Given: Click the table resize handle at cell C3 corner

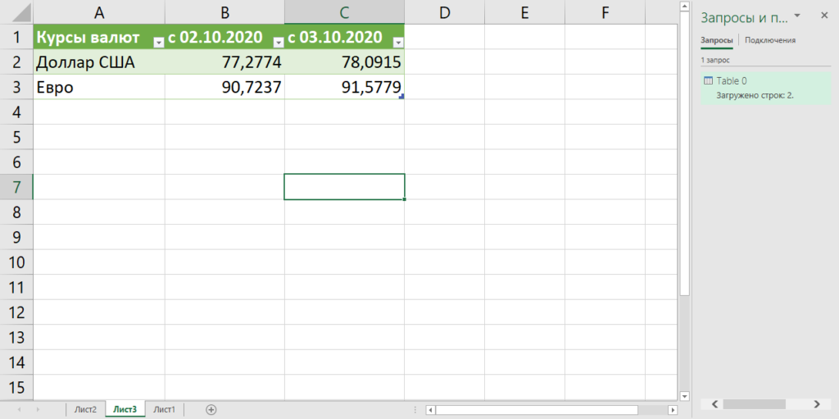Looking at the screenshot, I should pos(401,97).
